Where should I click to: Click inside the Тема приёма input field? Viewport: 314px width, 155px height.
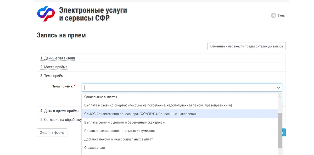coord(157,87)
